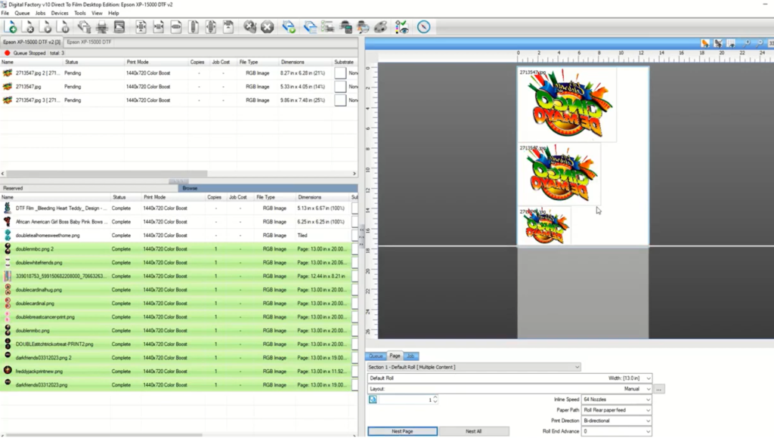Click the substrate swatch for 2713547.jpg 2 row
The height and width of the screenshot is (438, 774).
pyautogui.click(x=340, y=73)
